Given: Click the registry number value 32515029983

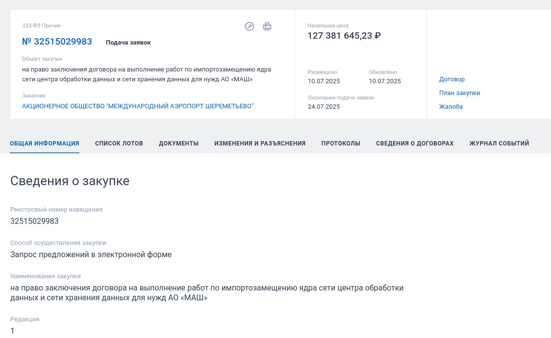Looking at the screenshot, I should tap(34, 221).
